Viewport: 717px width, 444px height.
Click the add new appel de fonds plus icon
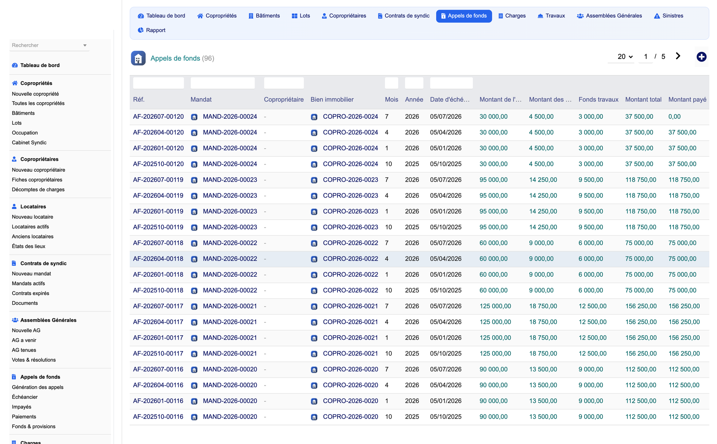click(x=701, y=57)
